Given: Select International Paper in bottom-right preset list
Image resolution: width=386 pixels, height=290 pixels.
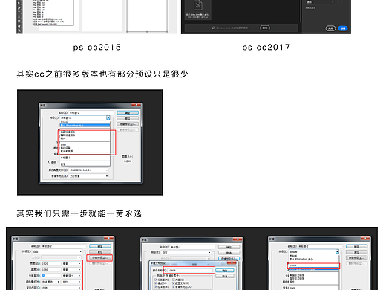Looking at the screenshot, I should pyautogui.click(x=314, y=279).
